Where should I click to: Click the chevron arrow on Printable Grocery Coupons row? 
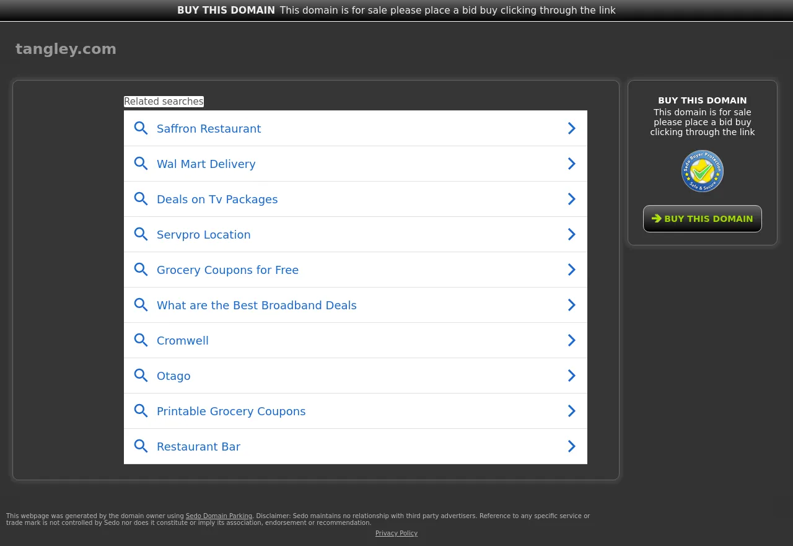tap(572, 411)
